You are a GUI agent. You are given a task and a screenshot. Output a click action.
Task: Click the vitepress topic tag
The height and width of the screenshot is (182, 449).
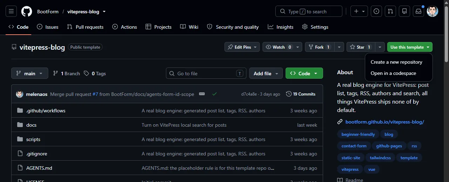tap(350, 169)
